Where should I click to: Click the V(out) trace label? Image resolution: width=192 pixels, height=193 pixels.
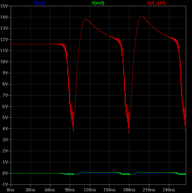98,3
